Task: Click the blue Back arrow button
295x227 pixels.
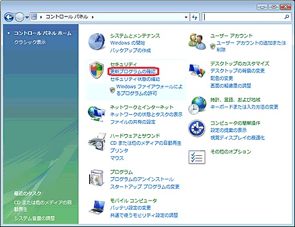Action: (9, 17)
